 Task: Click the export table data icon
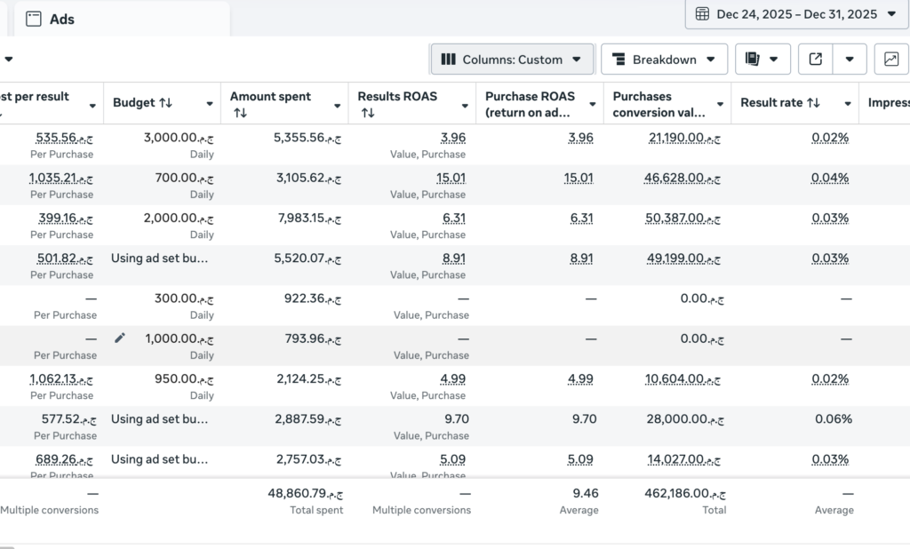click(x=816, y=60)
